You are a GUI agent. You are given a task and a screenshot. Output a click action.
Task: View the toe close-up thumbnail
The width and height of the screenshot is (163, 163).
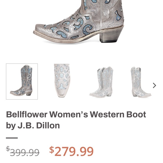tap(62, 81)
